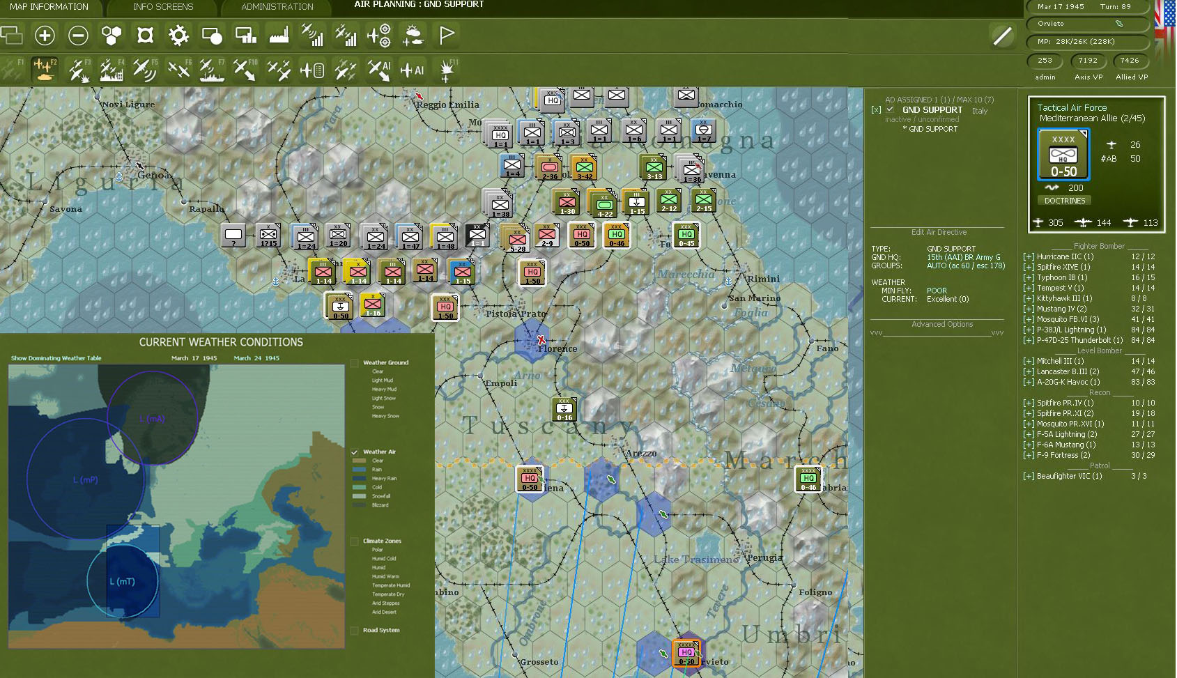Uncheck the Weather Air checkbox
The image size is (1177, 678).
pos(355,452)
